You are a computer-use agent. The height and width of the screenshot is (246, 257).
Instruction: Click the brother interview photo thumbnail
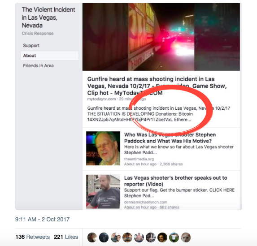click(103, 191)
